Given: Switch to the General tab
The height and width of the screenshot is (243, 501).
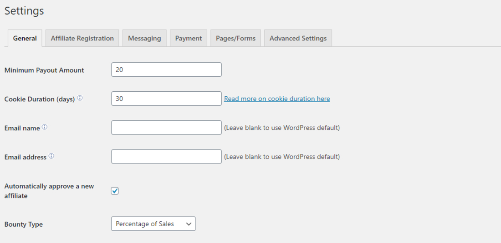Looking at the screenshot, I should click(x=25, y=38).
